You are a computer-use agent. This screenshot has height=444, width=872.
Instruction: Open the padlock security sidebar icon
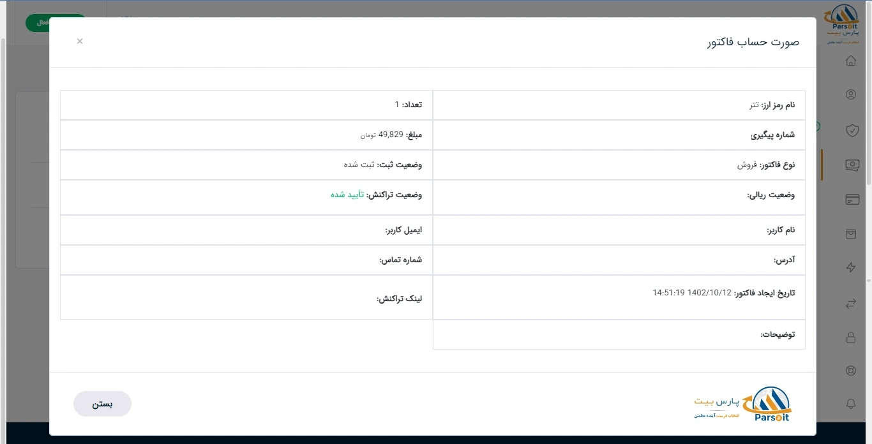coord(850,337)
